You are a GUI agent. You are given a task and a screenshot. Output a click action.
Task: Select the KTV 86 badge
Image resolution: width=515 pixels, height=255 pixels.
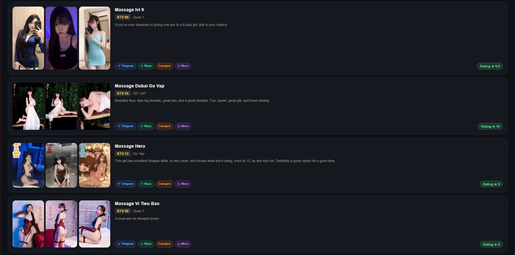[123, 17]
